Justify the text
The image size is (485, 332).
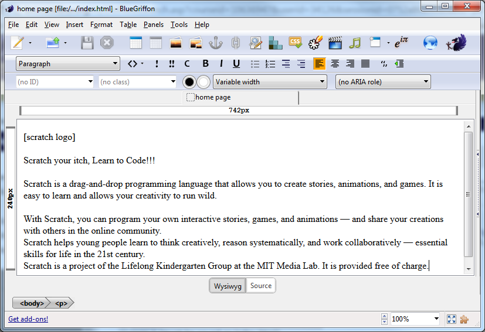(x=365, y=64)
